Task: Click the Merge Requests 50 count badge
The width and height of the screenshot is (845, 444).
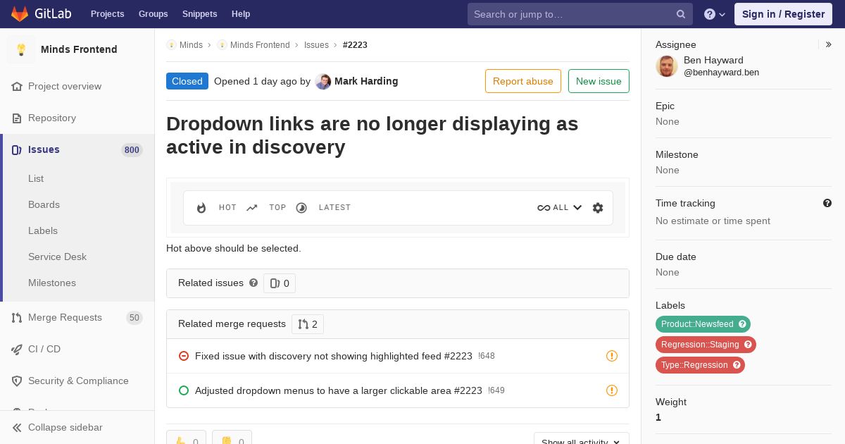Action: point(134,318)
